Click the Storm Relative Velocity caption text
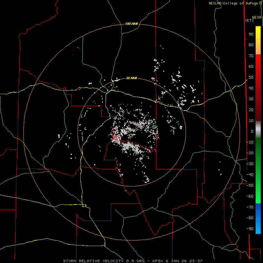 (x=93, y=261)
